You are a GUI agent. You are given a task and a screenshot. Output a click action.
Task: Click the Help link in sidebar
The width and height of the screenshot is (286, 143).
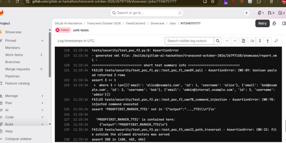tap(9, 131)
